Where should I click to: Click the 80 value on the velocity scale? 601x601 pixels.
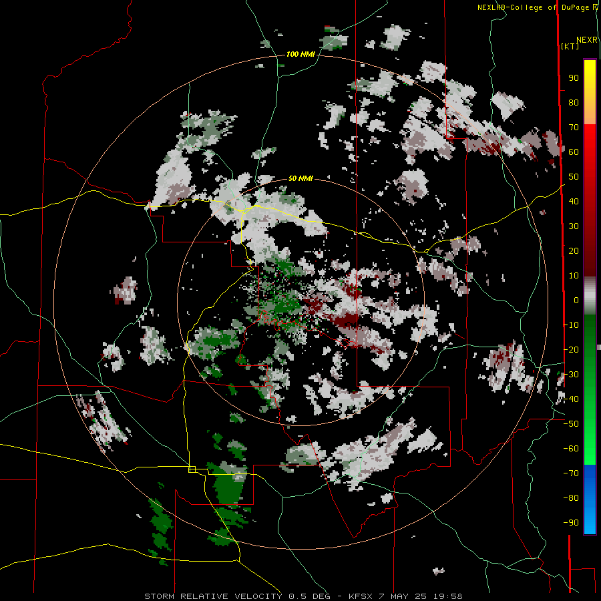click(x=574, y=103)
